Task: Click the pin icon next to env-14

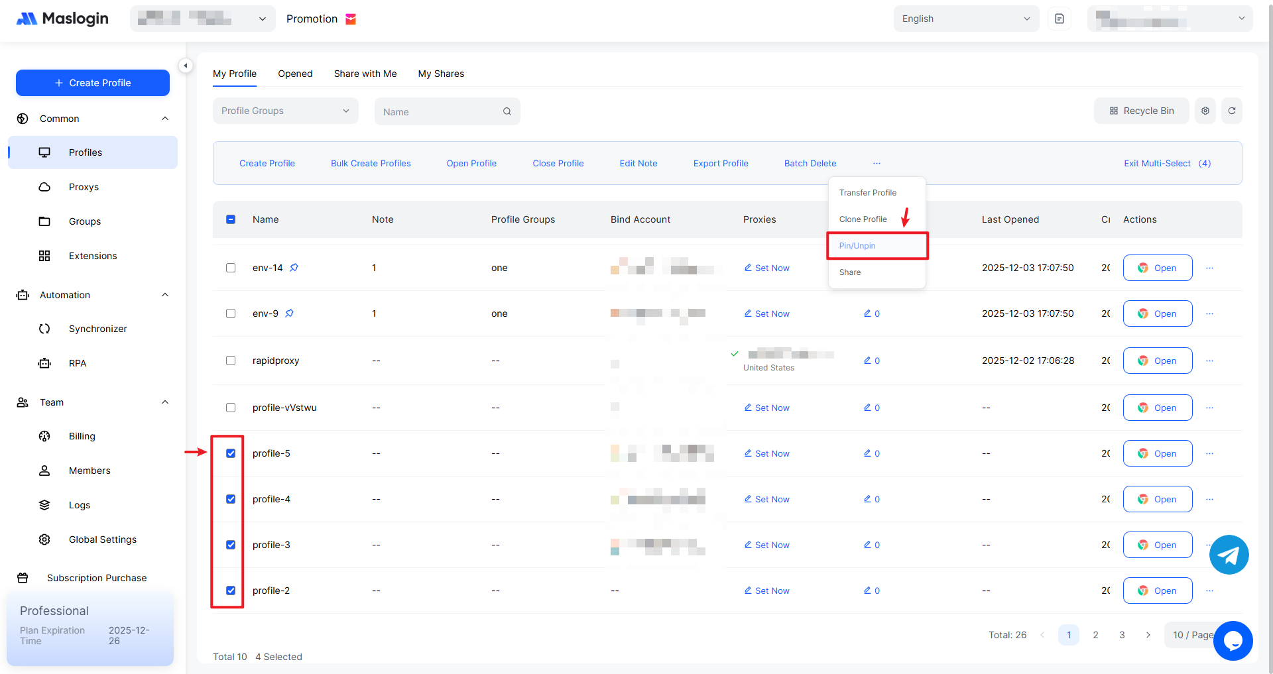Action: coord(294,268)
